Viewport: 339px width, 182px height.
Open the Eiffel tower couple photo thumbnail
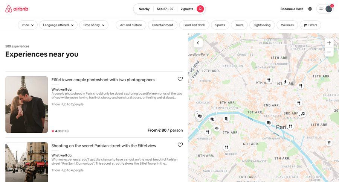(x=27, y=105)
